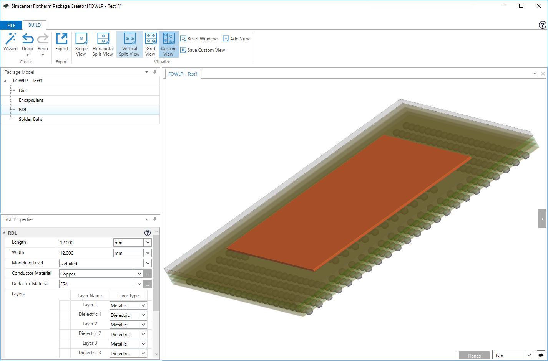Pin the Package Model panel
Viewport: 548px width, 361px height.
click(x=155, y=72)
